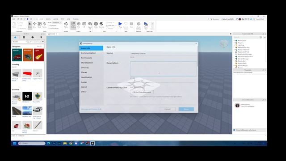
Task: Open the Toolbox Inventory grid tab
Action: coord(24,37)
